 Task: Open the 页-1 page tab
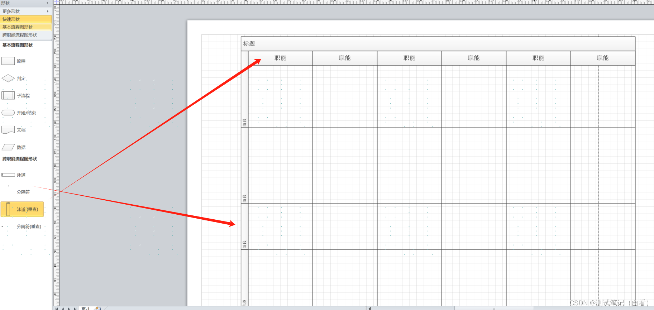click(x=86, y=308)
